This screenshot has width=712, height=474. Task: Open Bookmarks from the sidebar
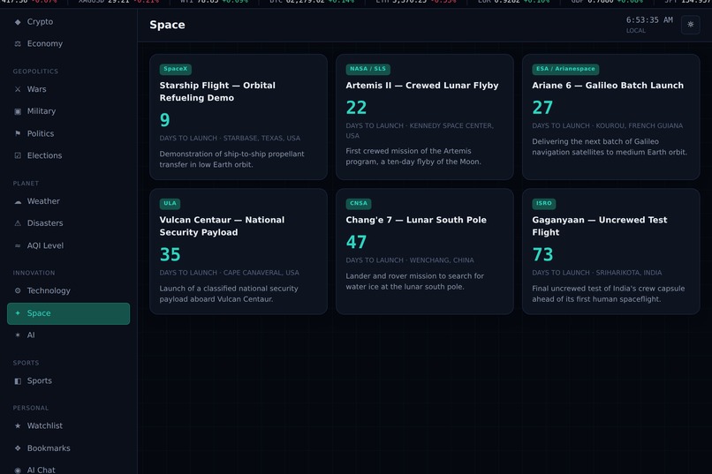(x=69, y=448)
